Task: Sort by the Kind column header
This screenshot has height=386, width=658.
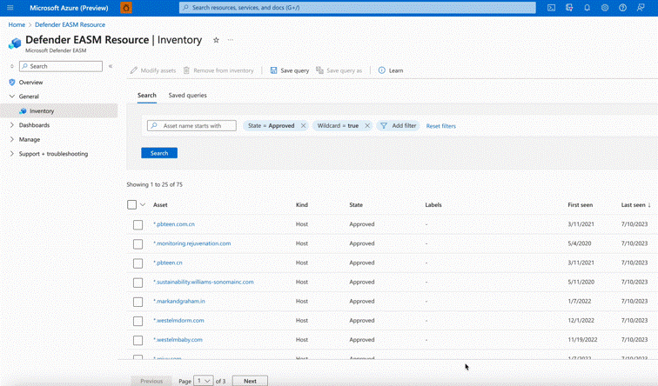Action: [302, 205]
